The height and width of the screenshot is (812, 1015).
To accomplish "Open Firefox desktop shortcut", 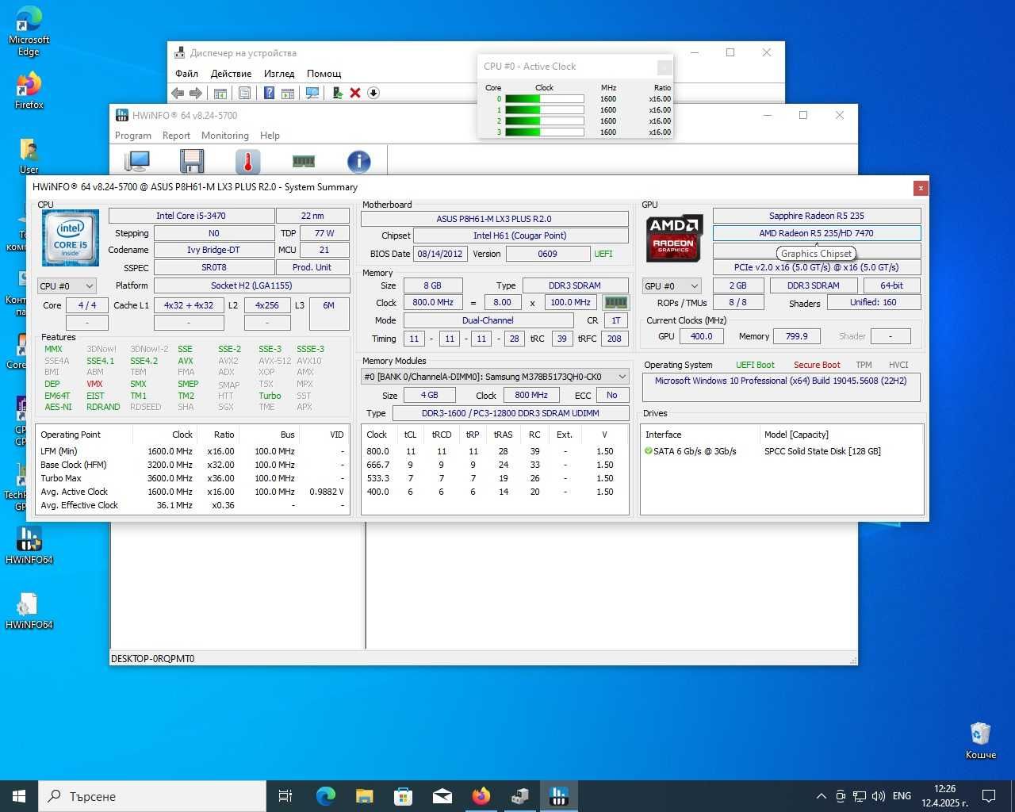I will 29,90.
